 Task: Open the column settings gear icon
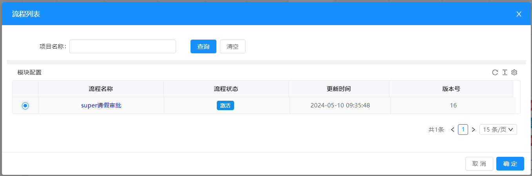point(515,73)
